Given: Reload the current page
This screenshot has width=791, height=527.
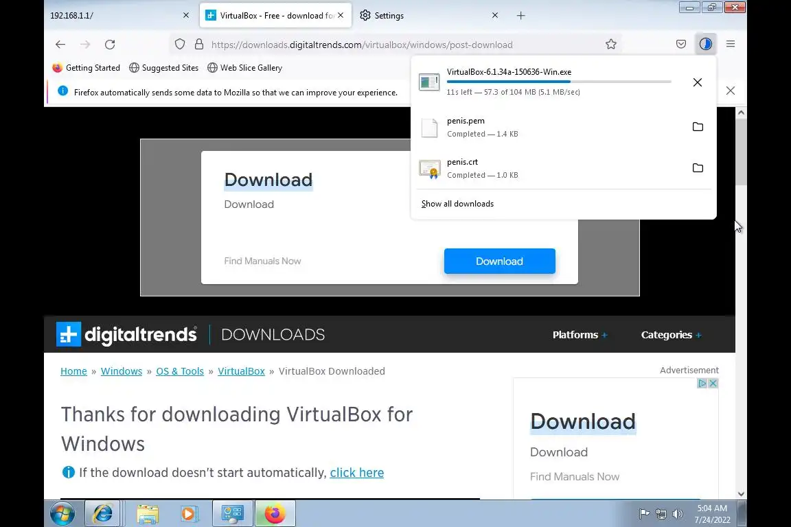Looking at the screenshot, I should (110, 45).
